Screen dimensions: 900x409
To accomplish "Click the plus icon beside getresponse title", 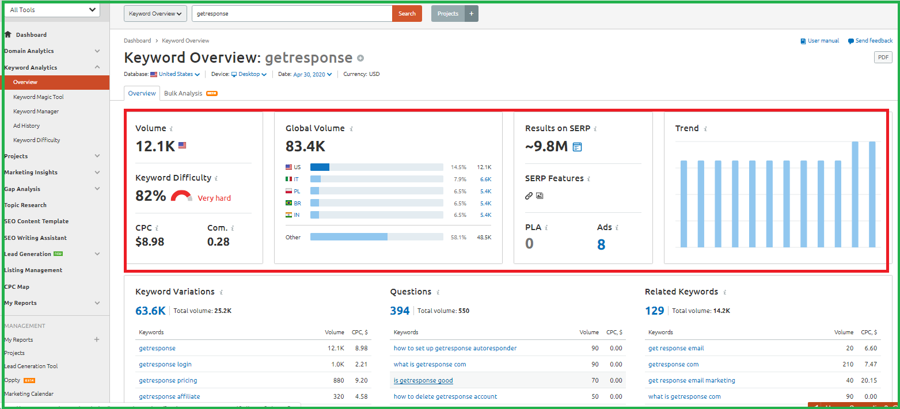I will coord(360,58).
